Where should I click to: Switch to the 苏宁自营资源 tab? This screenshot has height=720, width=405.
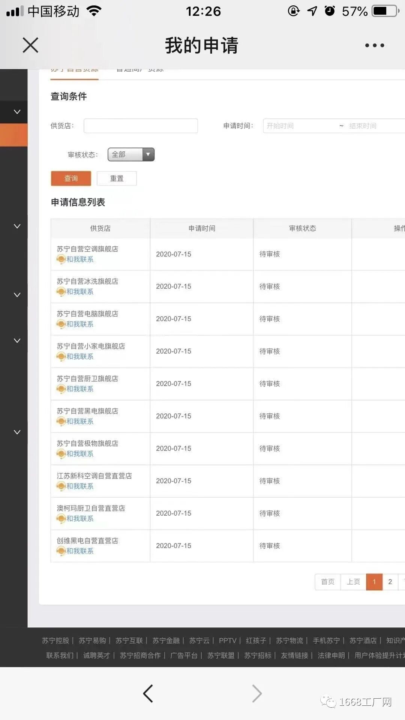tap(74, 71)
